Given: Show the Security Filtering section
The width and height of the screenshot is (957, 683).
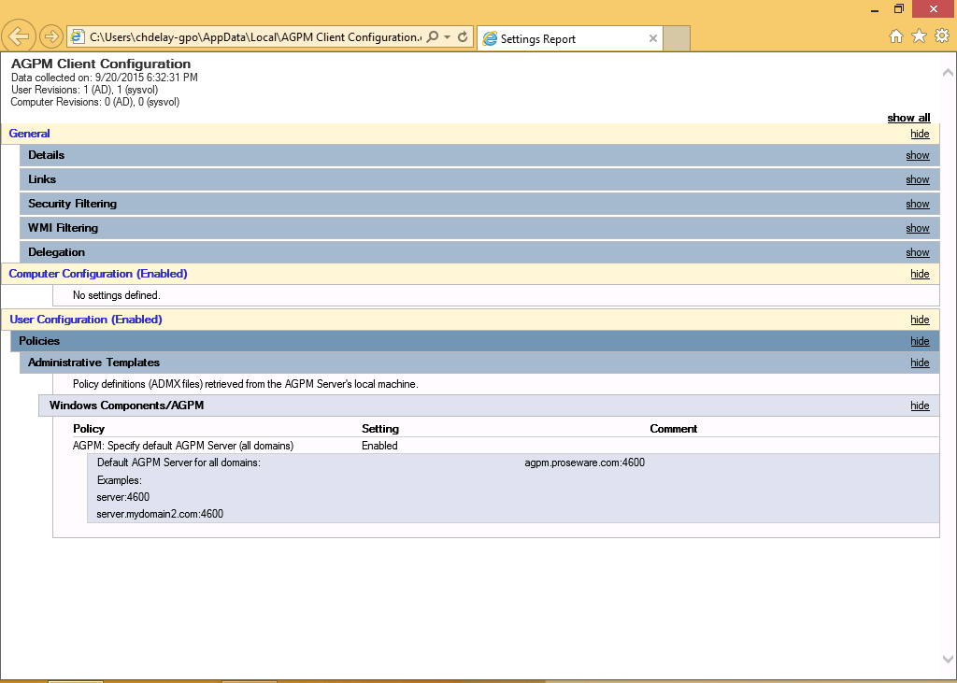Looking at the screenshot, I should (x=917, y=204).
